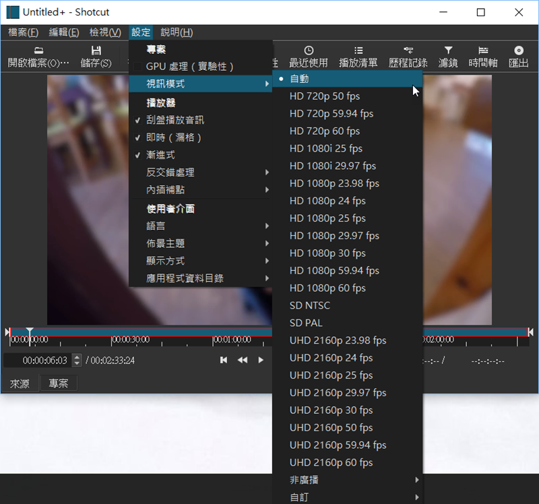Click the current timecode input field
This screenshot has height=504, width=539.
(37, 360)
